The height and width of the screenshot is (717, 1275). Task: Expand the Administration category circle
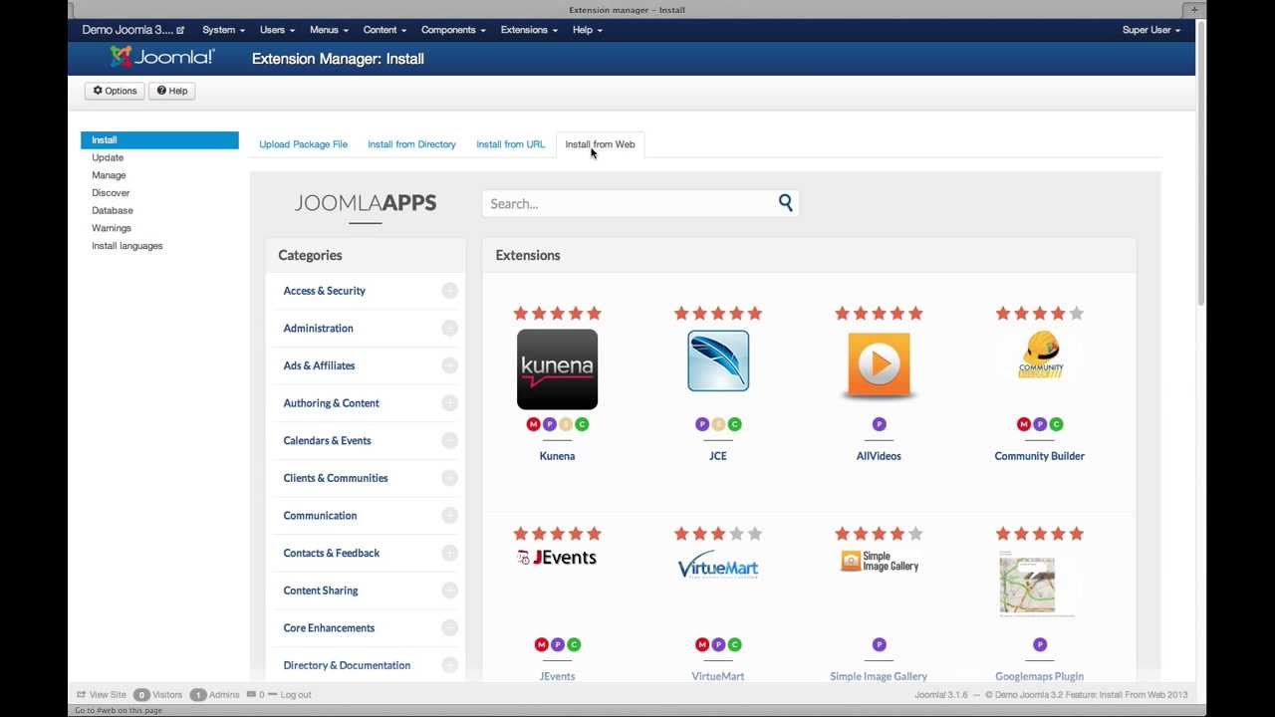point(449,329)
